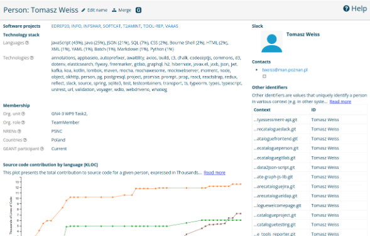Image resolution: width=370 pixels, height=236 pixels.
Task: Open the Help question mark icon
Action: [346, 9]
